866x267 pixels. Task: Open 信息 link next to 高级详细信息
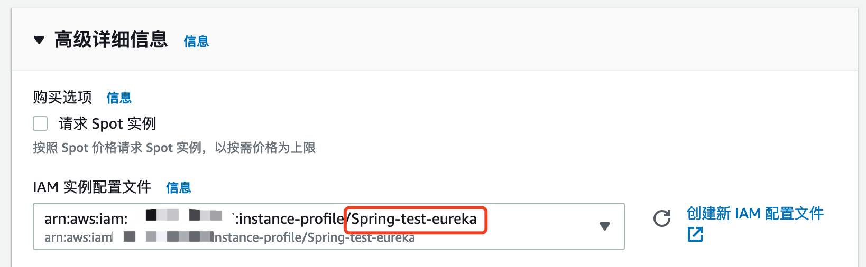pyautogui.click(x=196, y=41)
